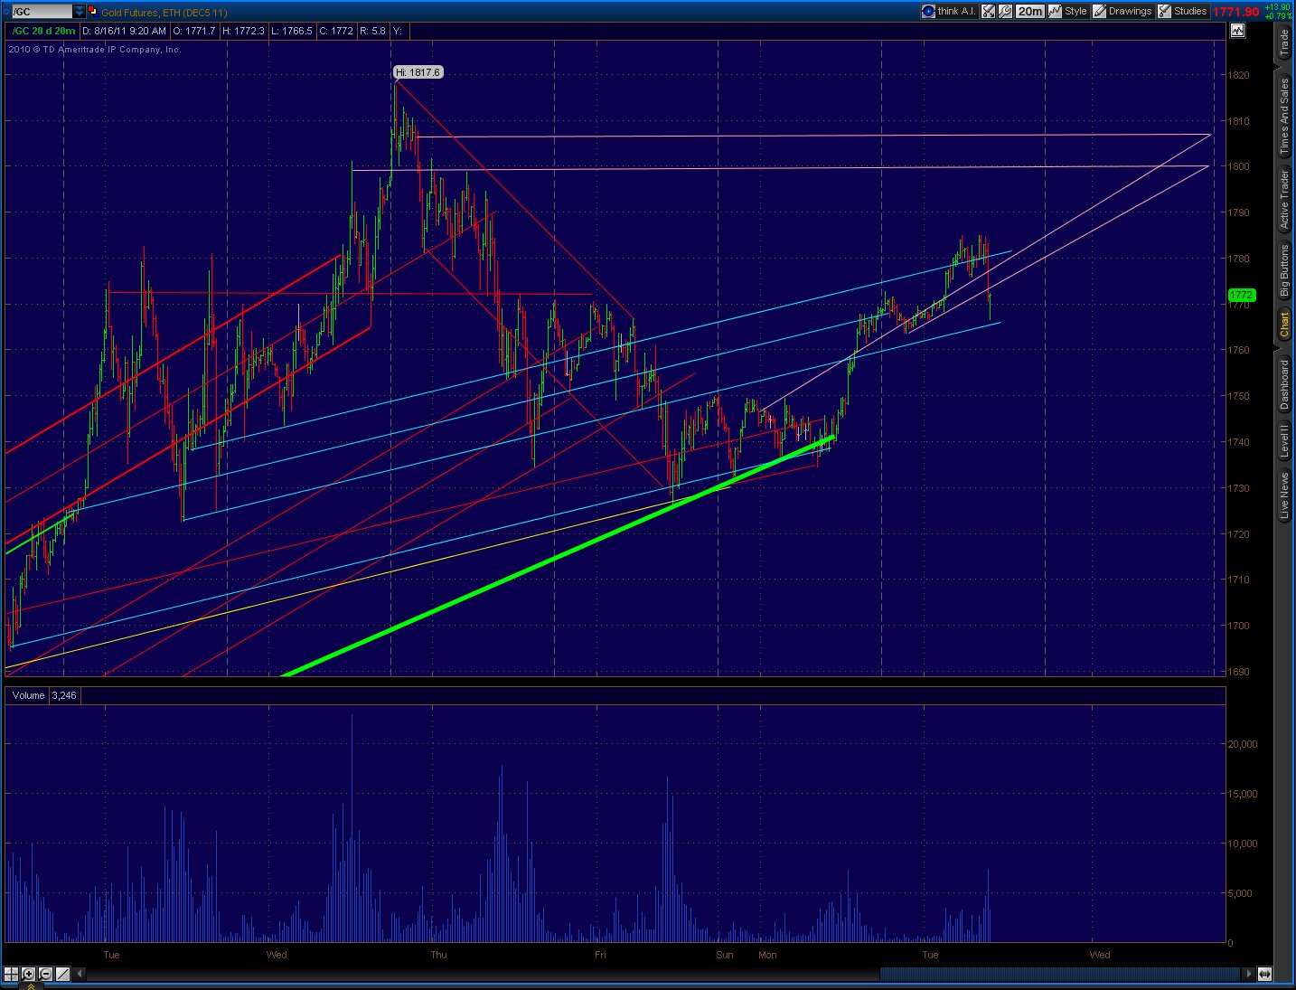The image size is (1296, 990).
Task: Open the Studies menu
Action: (1183, 11)
